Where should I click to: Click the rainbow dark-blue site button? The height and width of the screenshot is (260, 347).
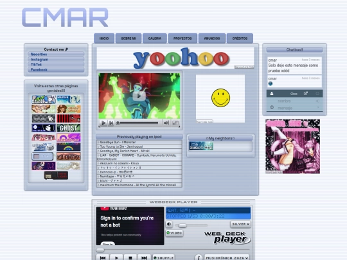[69, 147]
